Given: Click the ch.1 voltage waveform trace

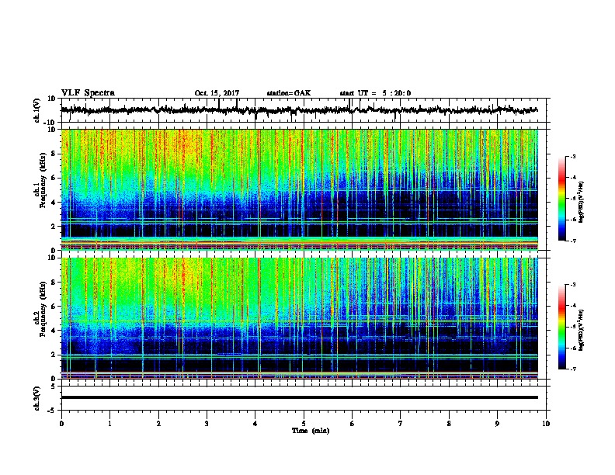Looking at the screenshot, I should coord(299,110).
